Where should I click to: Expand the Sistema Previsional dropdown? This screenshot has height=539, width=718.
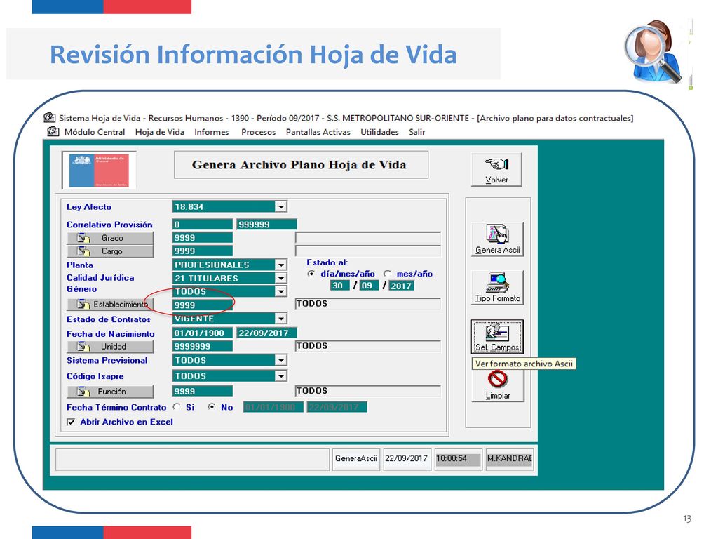click(x=280, y=360)
